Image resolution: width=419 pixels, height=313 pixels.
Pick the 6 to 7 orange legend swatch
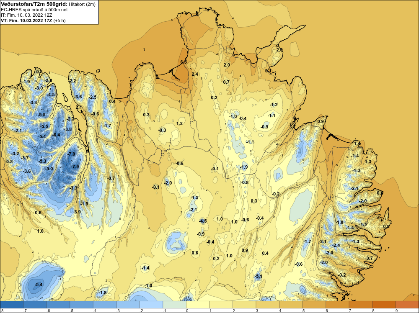(337, 305)
